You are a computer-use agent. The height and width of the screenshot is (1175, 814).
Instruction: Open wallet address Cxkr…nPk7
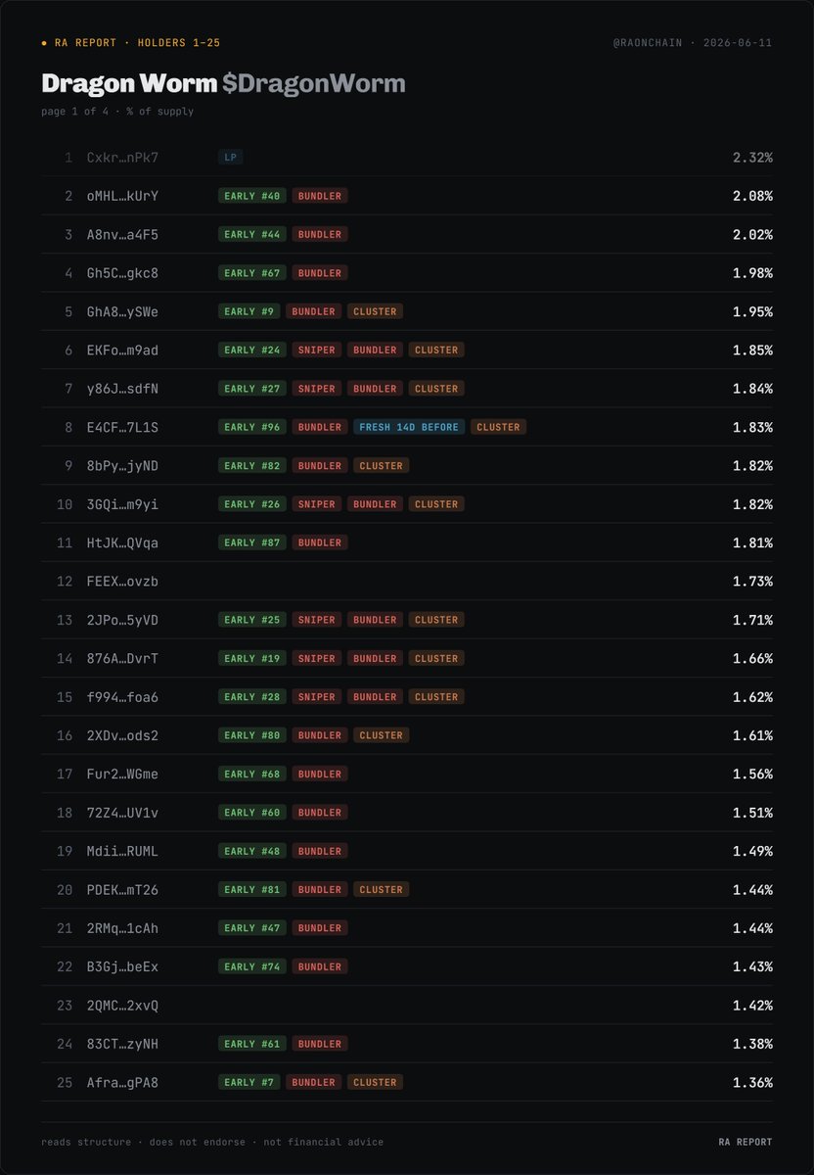122,157
